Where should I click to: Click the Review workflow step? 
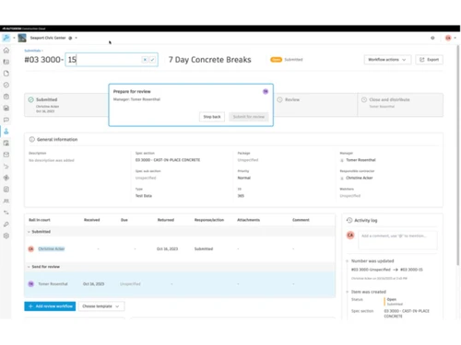pyautogui.click(x=315, y=105)
